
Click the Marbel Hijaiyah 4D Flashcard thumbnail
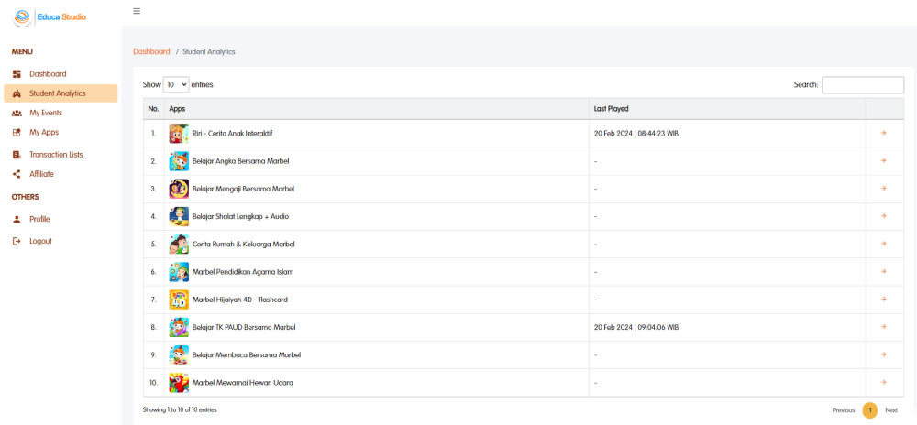(179, 300)
